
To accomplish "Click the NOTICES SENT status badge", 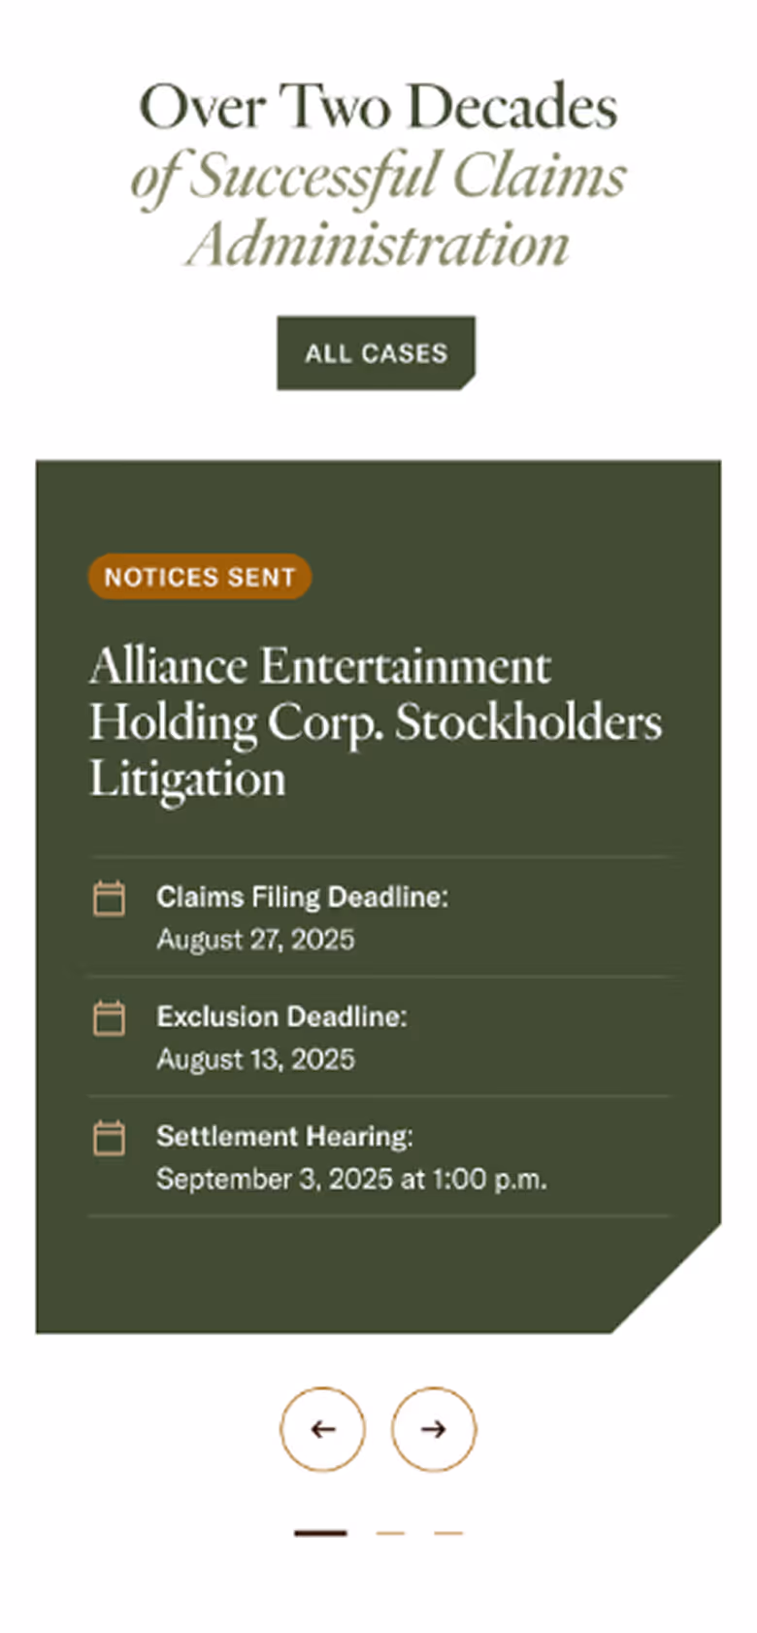I will [x=199, y=577].
